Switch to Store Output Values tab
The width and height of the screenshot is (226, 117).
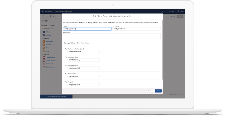83,43
